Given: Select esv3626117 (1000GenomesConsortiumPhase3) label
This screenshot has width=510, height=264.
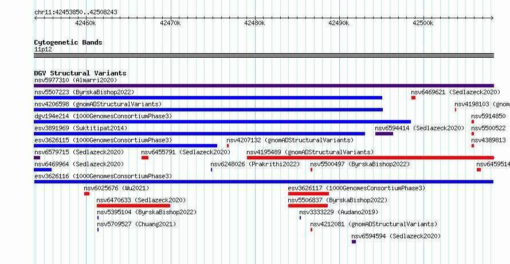Looking at the screenshot, I should [x=356, y=188].
